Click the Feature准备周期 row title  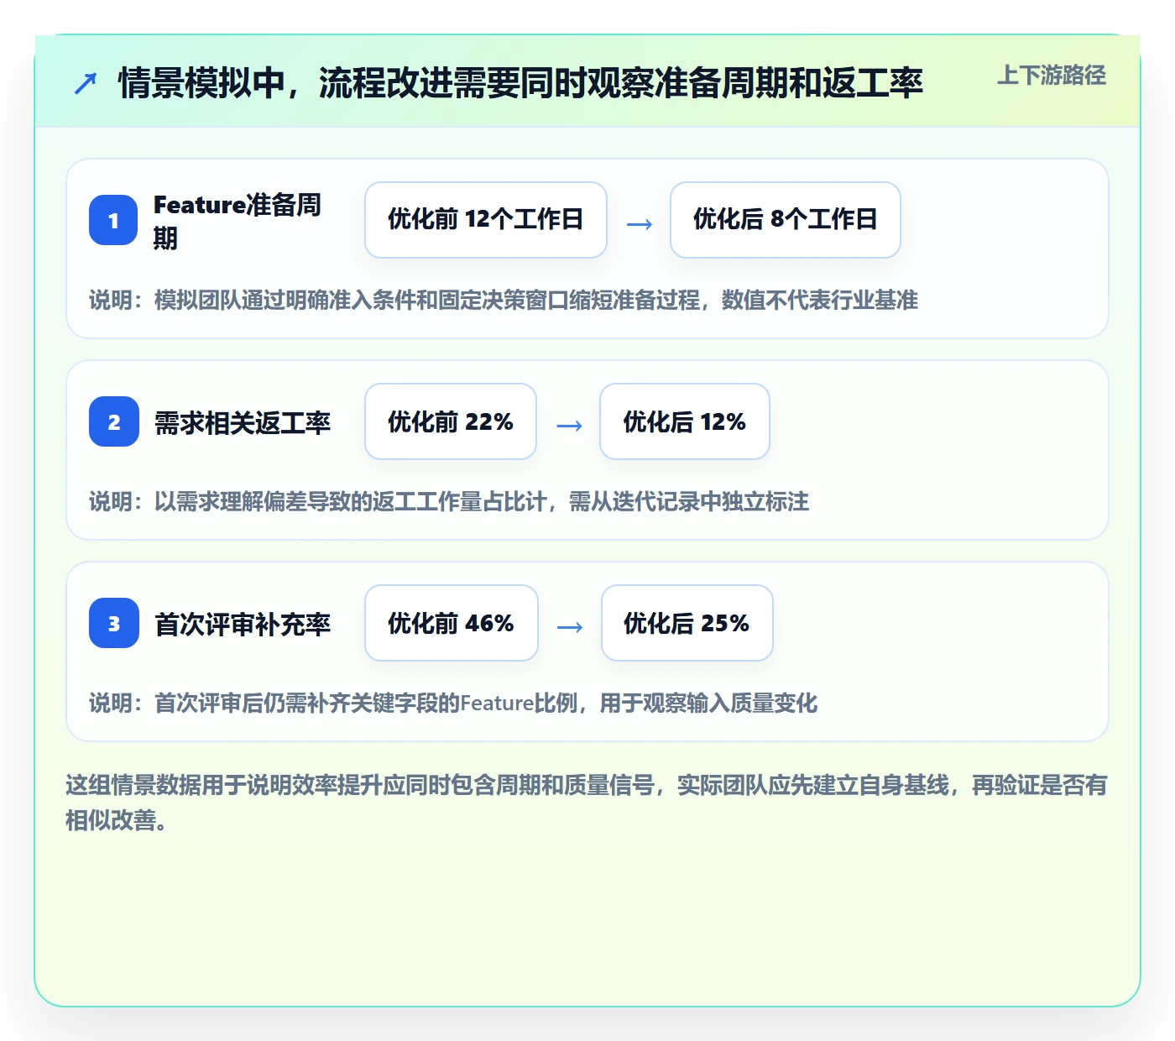click(238, 221)
